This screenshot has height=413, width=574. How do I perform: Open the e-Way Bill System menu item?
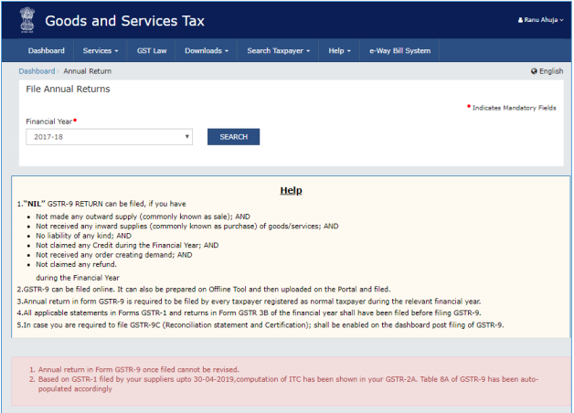pos(399,51)
